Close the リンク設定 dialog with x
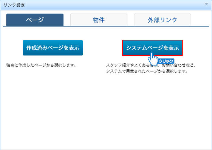212x150 pixels. pyautogui.click(x=207, y=5)
